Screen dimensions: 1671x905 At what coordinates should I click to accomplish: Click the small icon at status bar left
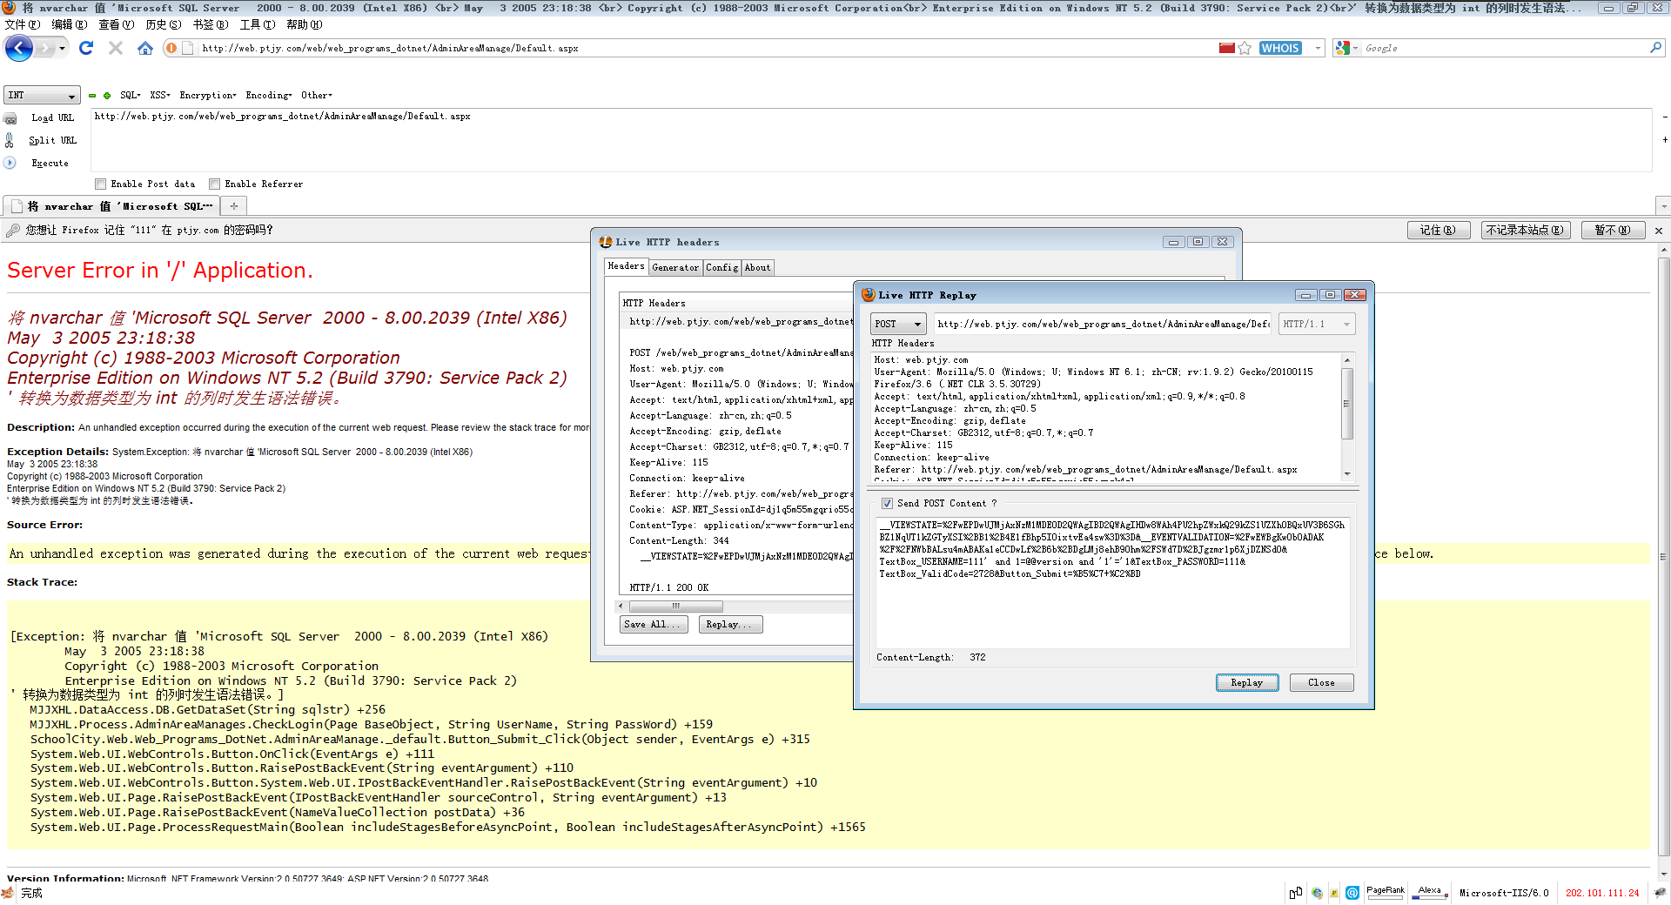[x=8, y=893]
